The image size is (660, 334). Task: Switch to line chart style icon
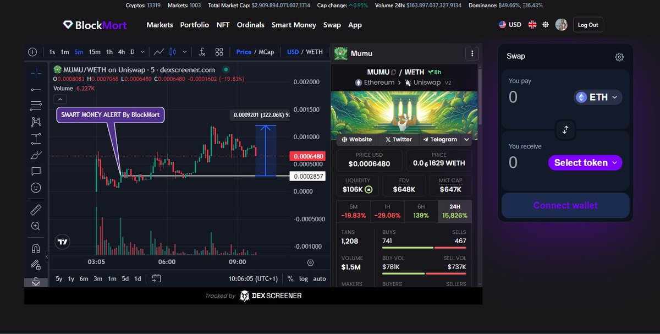(x=159, y=52)
